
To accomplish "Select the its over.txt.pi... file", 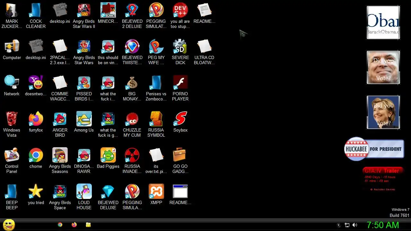I will click(156, 161).
